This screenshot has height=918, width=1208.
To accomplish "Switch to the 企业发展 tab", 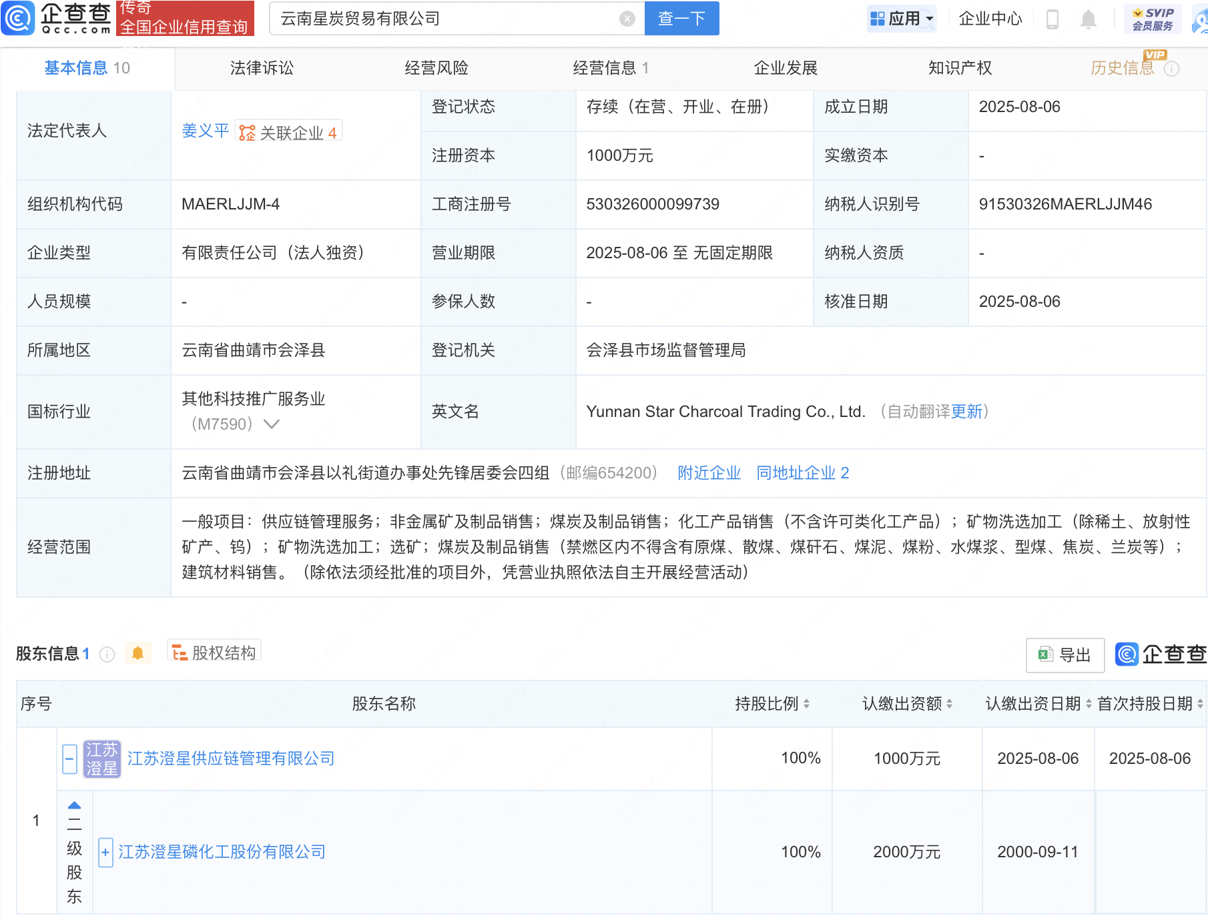I will tap(786, 68).
